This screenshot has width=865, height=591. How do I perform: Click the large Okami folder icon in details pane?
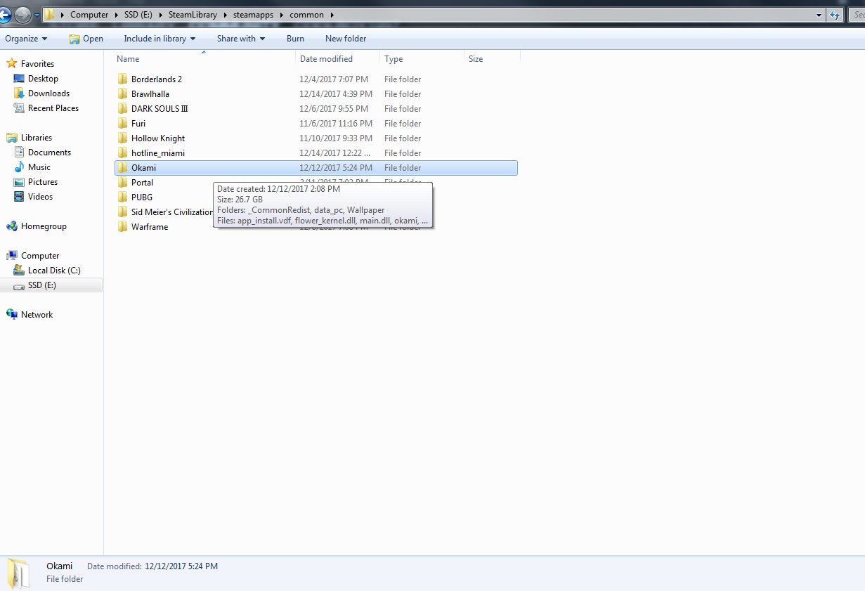click(x=18, y=573)
